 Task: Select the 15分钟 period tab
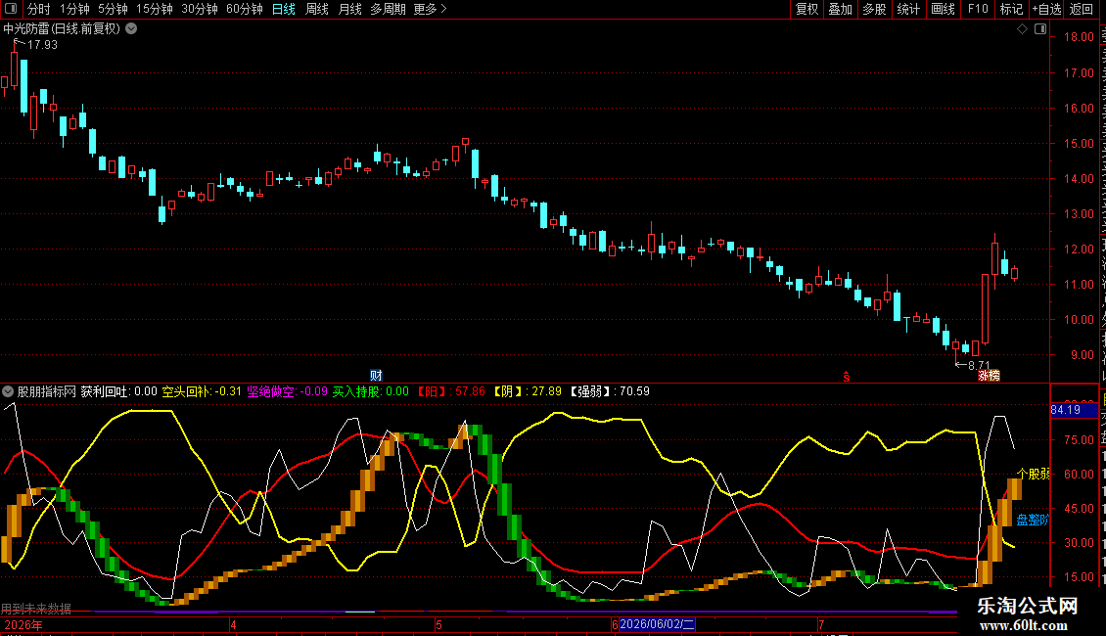point(155,9)
